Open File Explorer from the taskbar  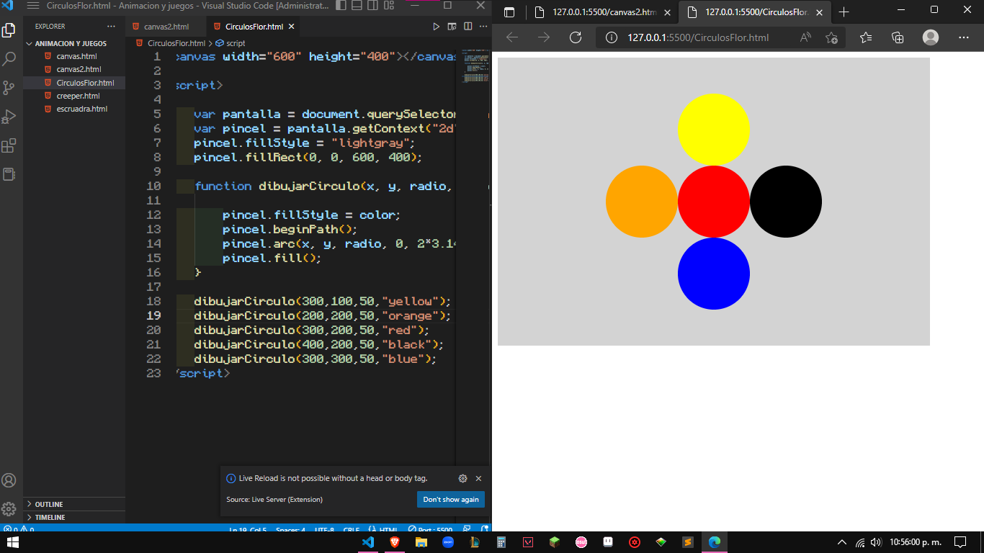(421, 542)
